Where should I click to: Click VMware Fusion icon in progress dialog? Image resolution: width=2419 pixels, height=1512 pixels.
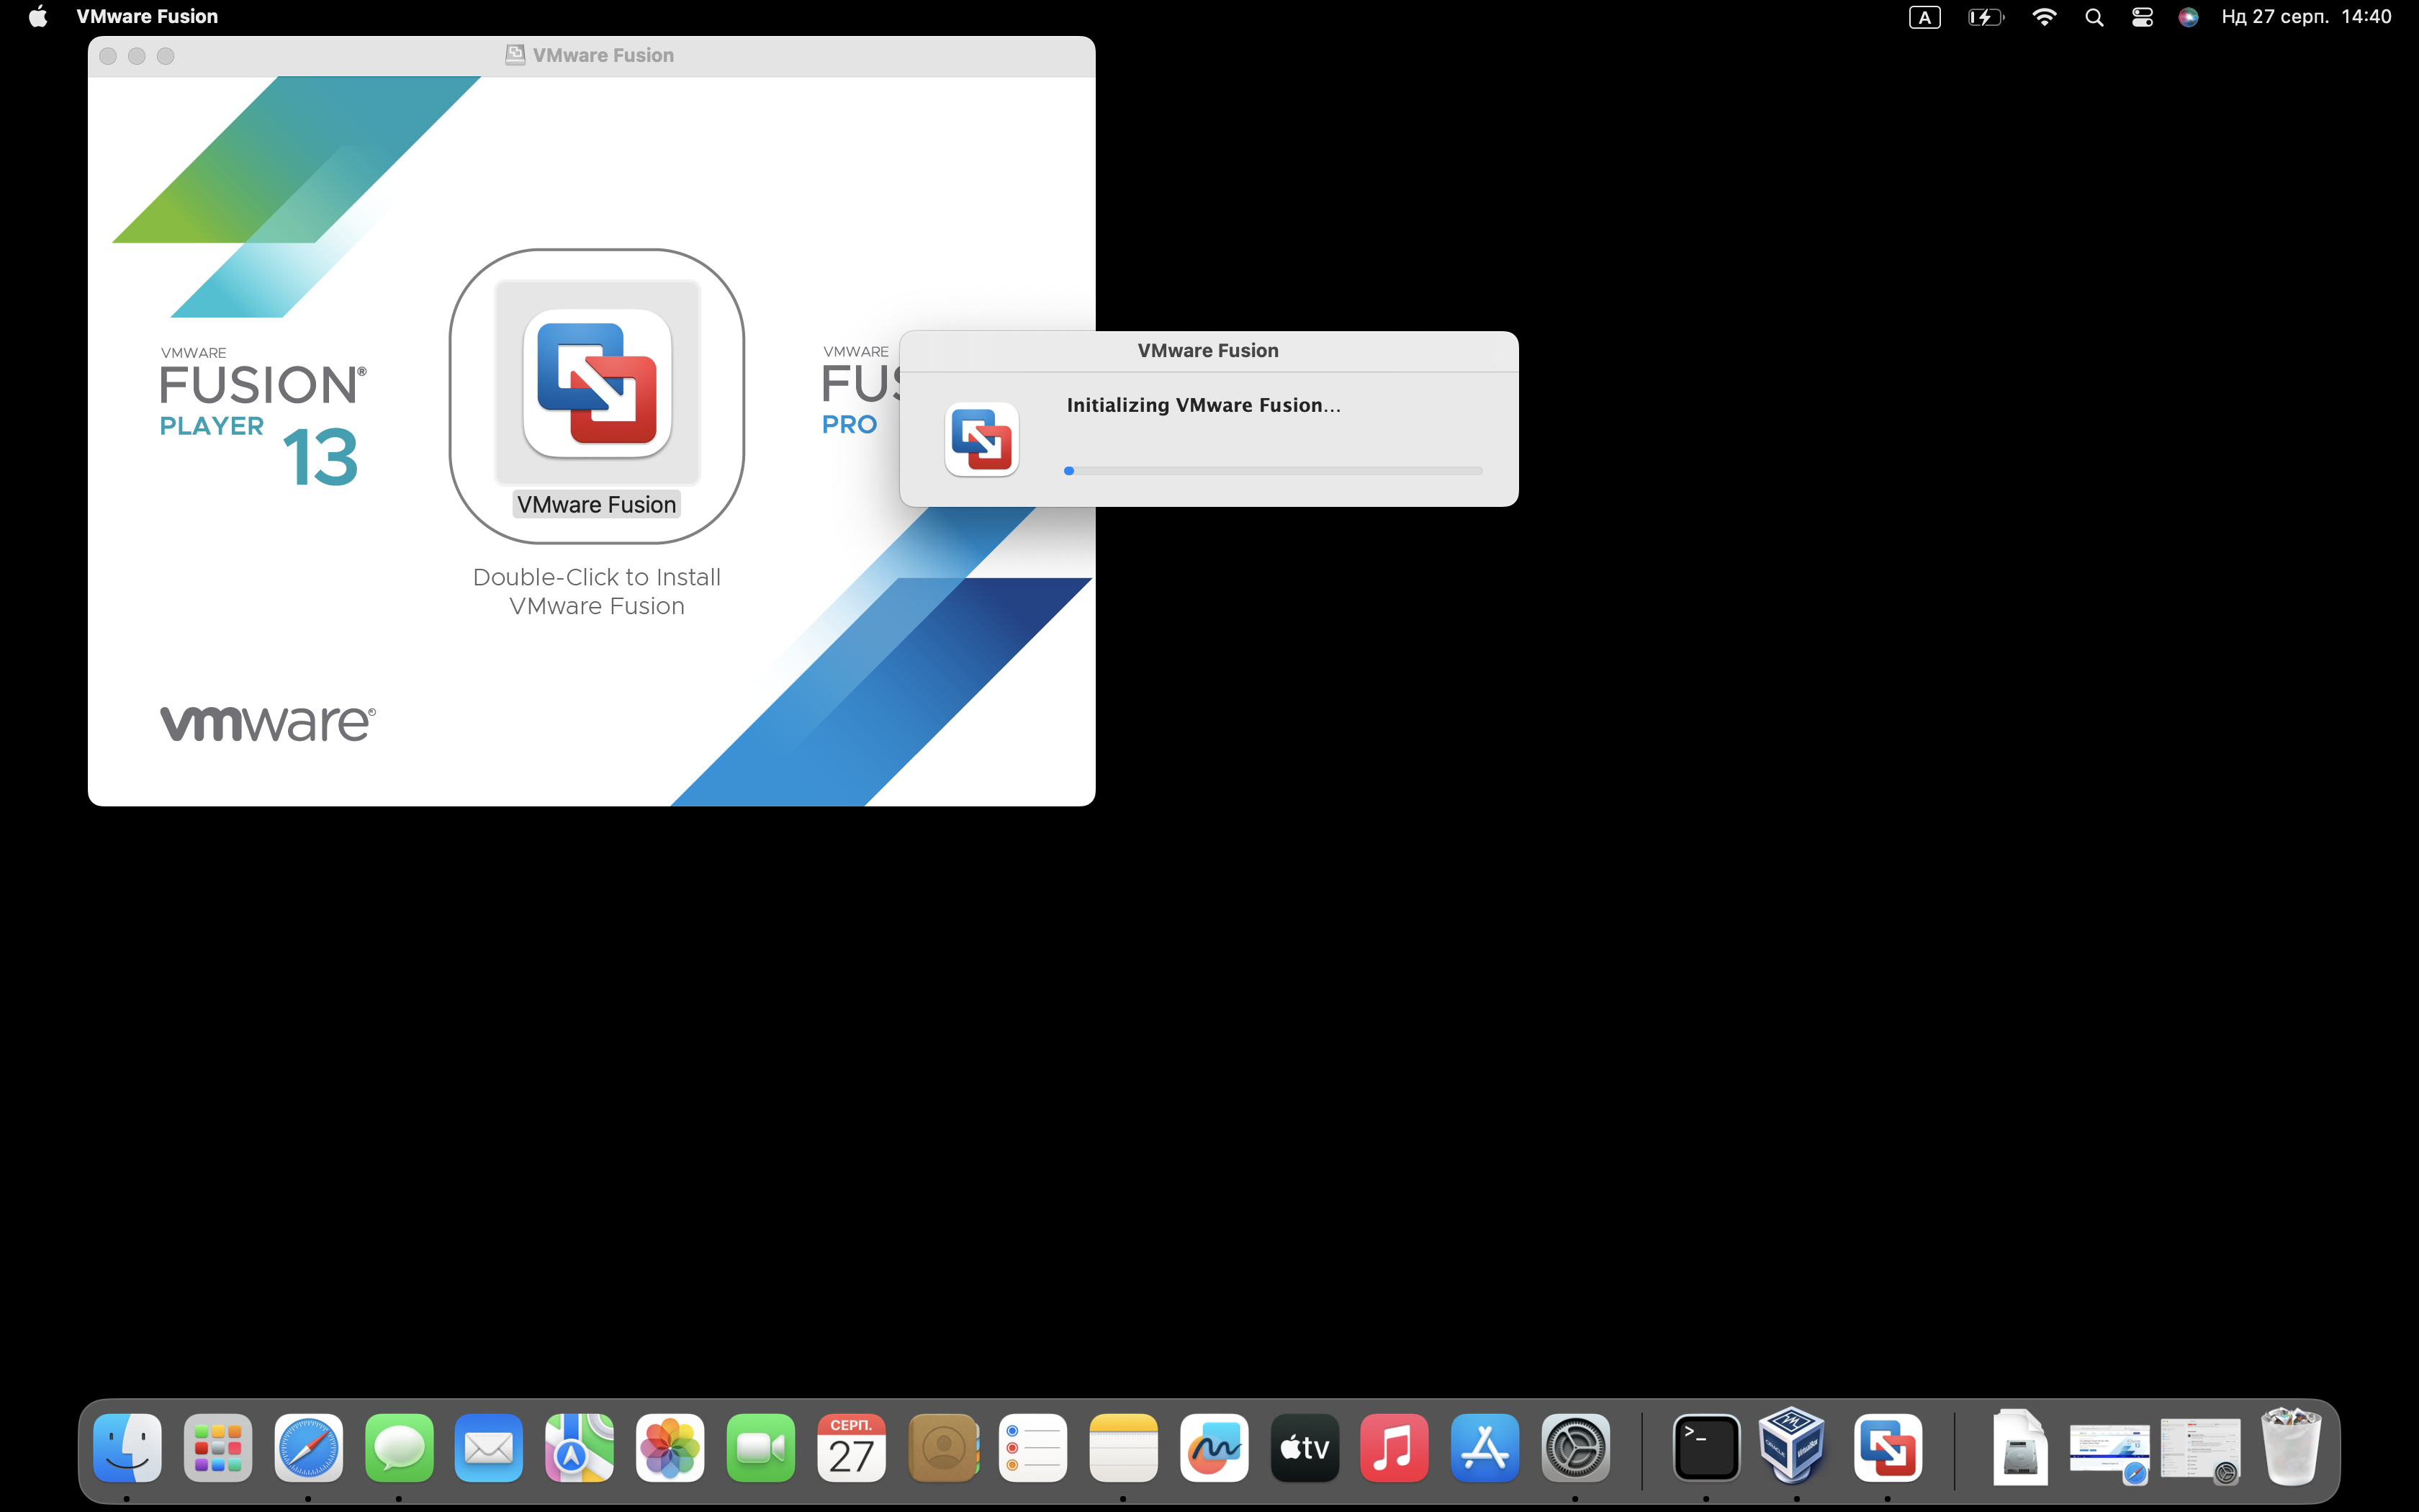pos(981,440)
